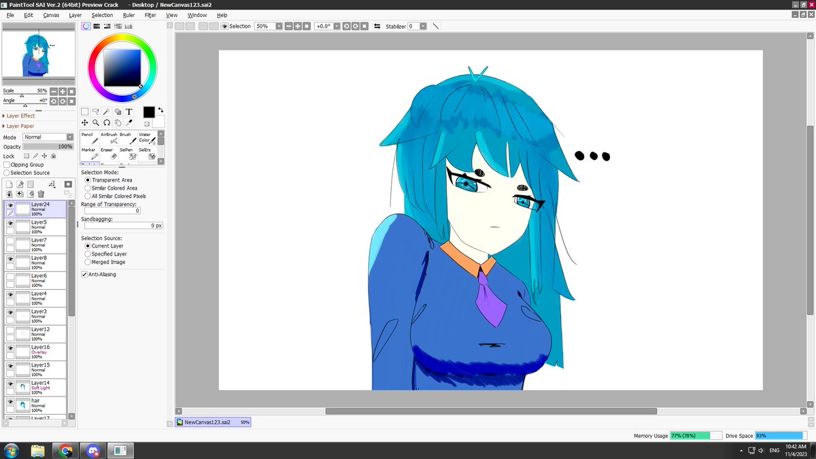This screenshot has width=816, height=459.
Task: Select the Lasso tool
Action: pyautogui.click(x=95, y=112)
